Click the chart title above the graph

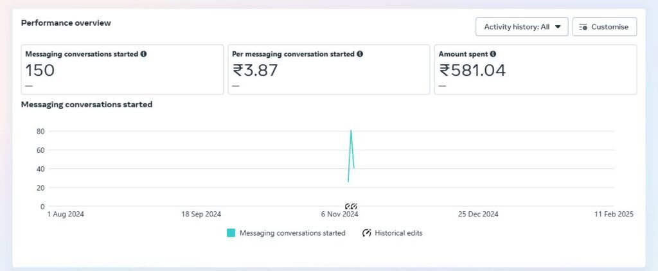(x=87, y=104)
